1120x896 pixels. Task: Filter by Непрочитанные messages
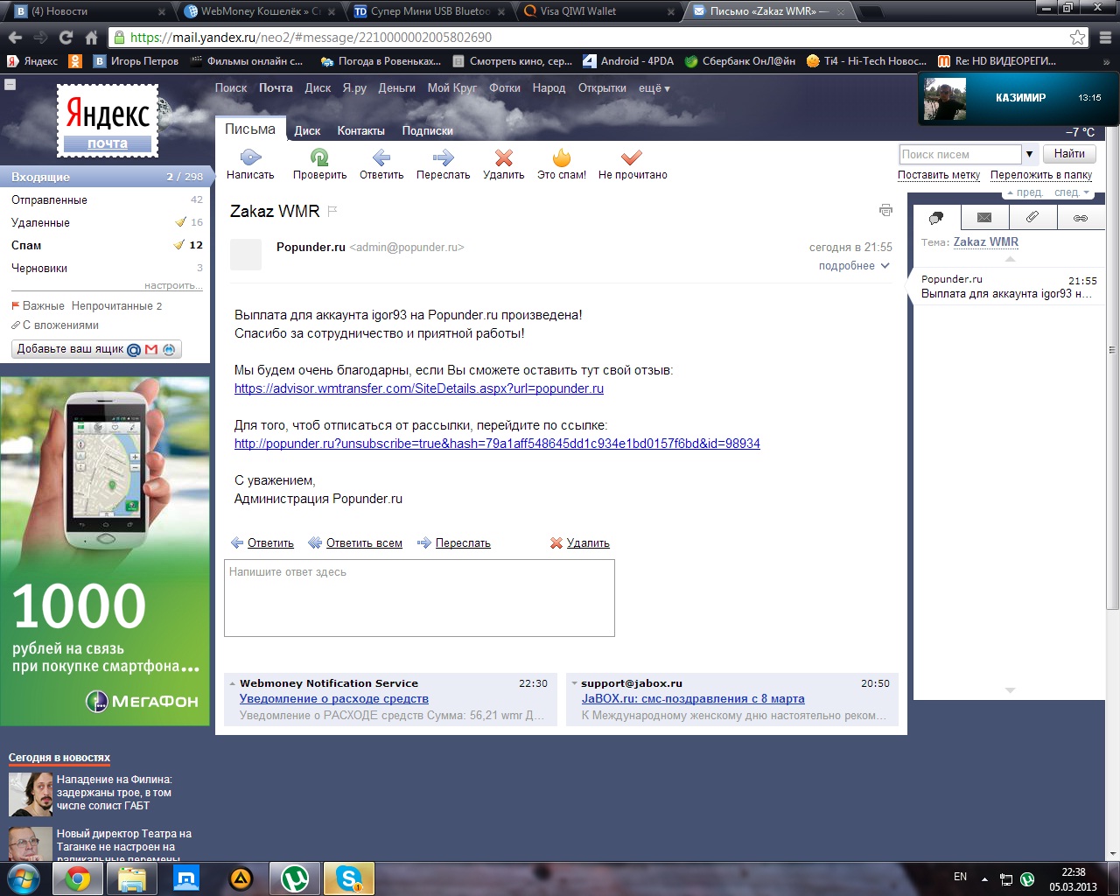click(x=116, y=306)
